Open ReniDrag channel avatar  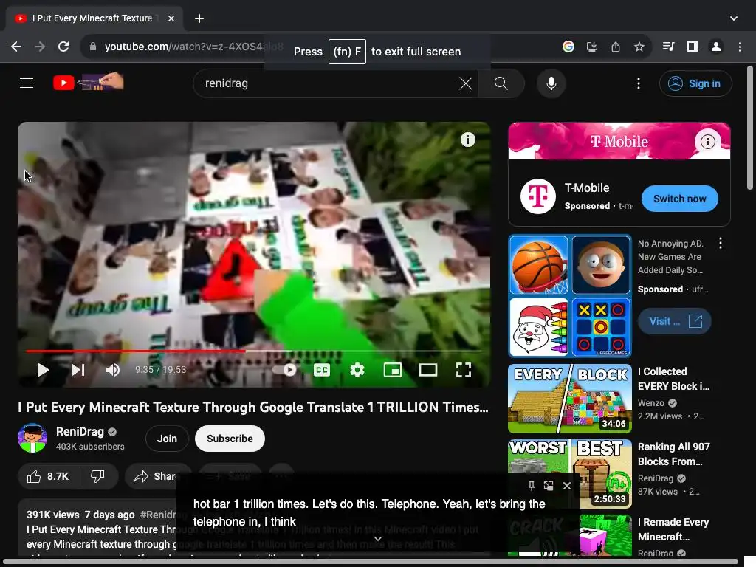(x=32, y=438)
